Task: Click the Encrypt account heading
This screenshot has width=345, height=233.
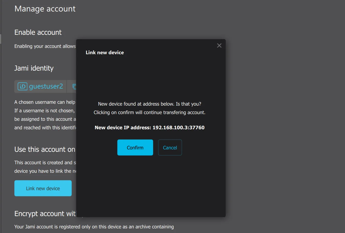Action: click(45, 214)
